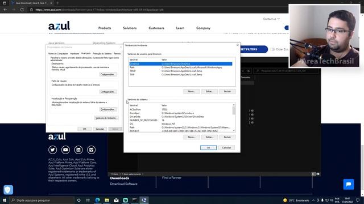
Task: Open the Solutions menu
Action: click(130, 28)
